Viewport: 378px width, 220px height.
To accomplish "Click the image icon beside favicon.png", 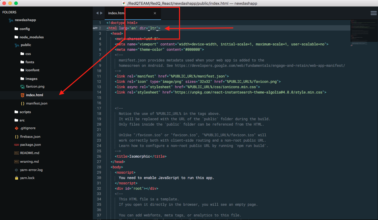I will tap(23, 87).
